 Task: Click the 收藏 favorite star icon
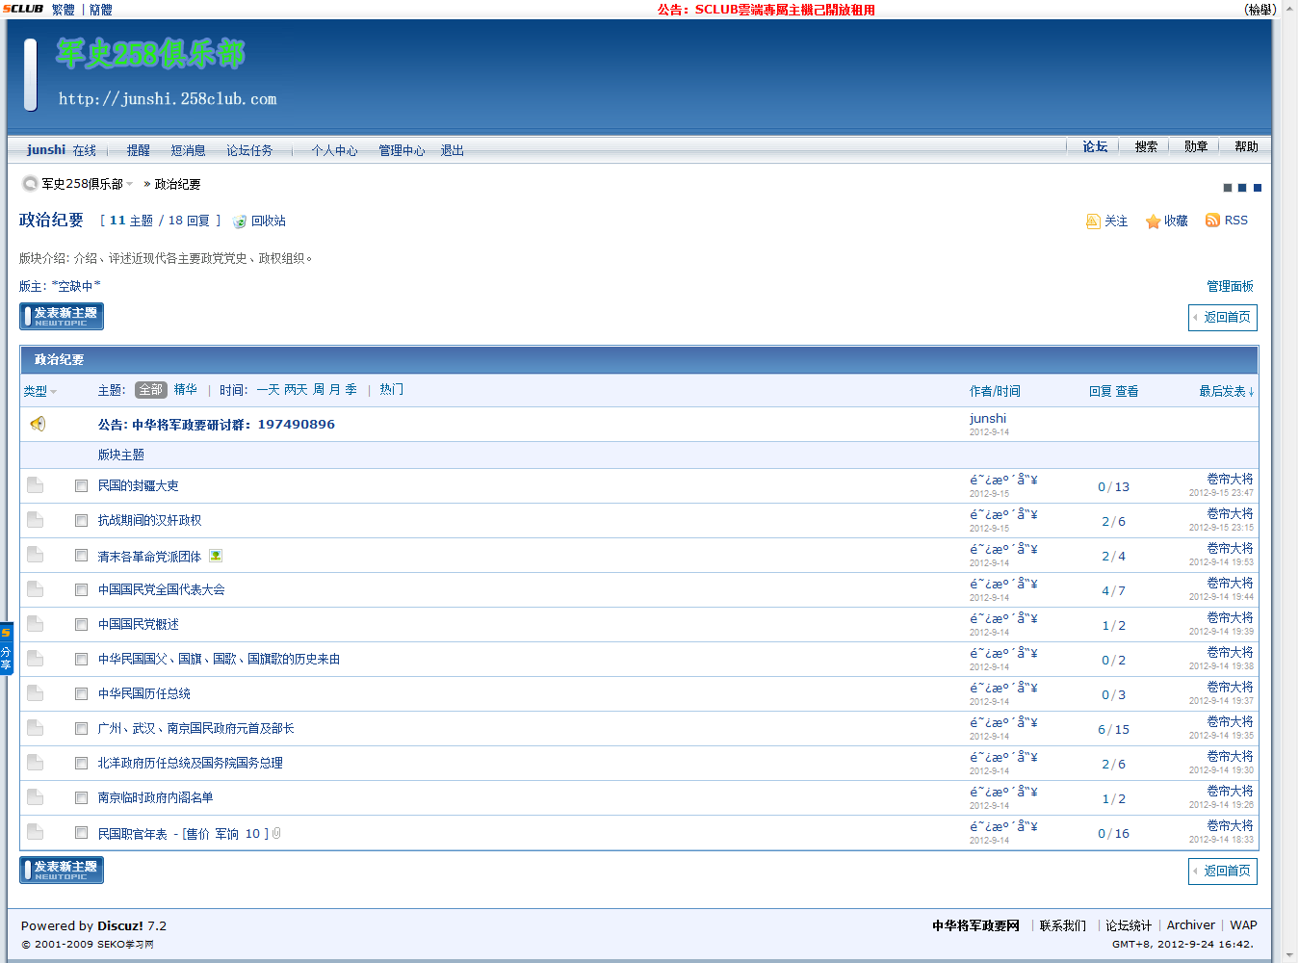pyautogui.click(x=1153, y=221)
